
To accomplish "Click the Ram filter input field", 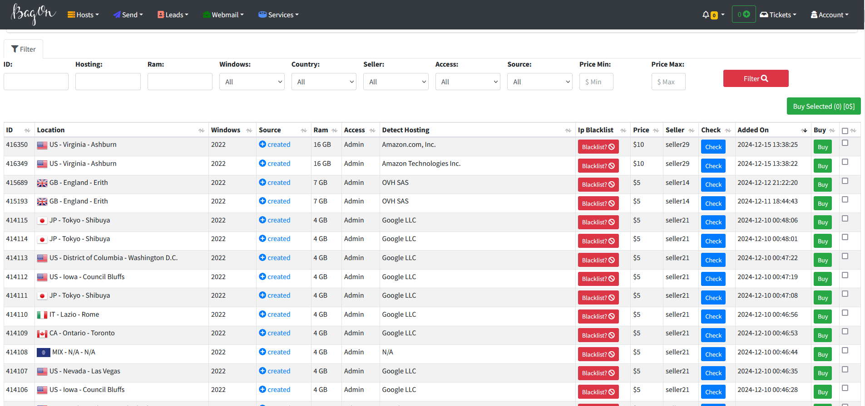I will (x=180, y=82).
